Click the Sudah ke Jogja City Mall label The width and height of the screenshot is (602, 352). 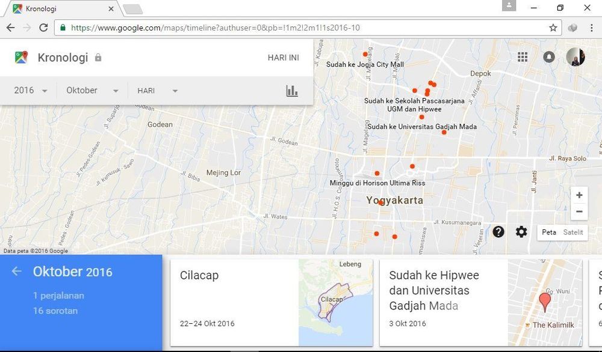[x=365, y=64]
